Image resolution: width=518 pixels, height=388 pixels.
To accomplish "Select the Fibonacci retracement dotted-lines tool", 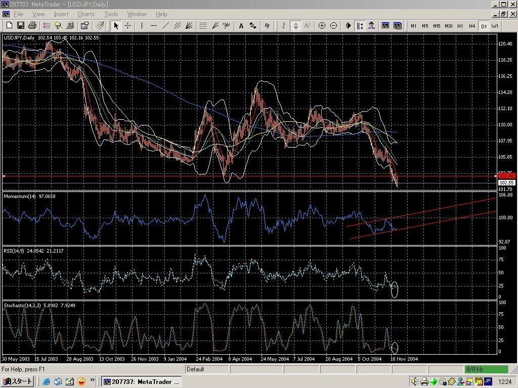I will (203, 26).
